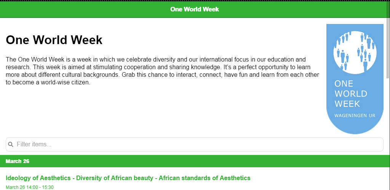Click the magnifier icon in the filter field
The height and width of the screenshot is (190, 390).
11,144
